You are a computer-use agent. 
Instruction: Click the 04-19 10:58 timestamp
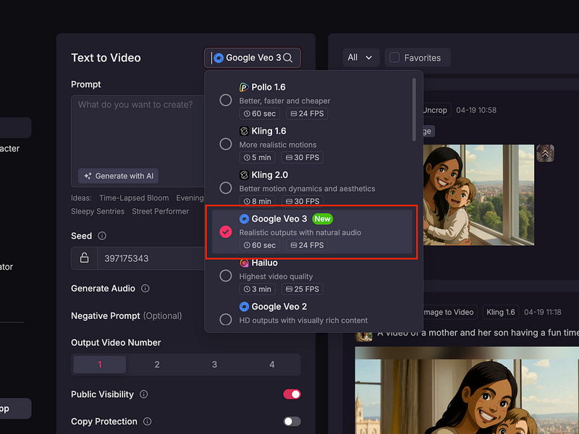click(x=476, y=111)
